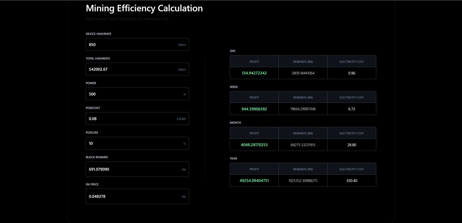This screenshot has width=462, height=223.
Task: Click the monthly profit value 4048.28170253
Action: [x=254, y=145]
